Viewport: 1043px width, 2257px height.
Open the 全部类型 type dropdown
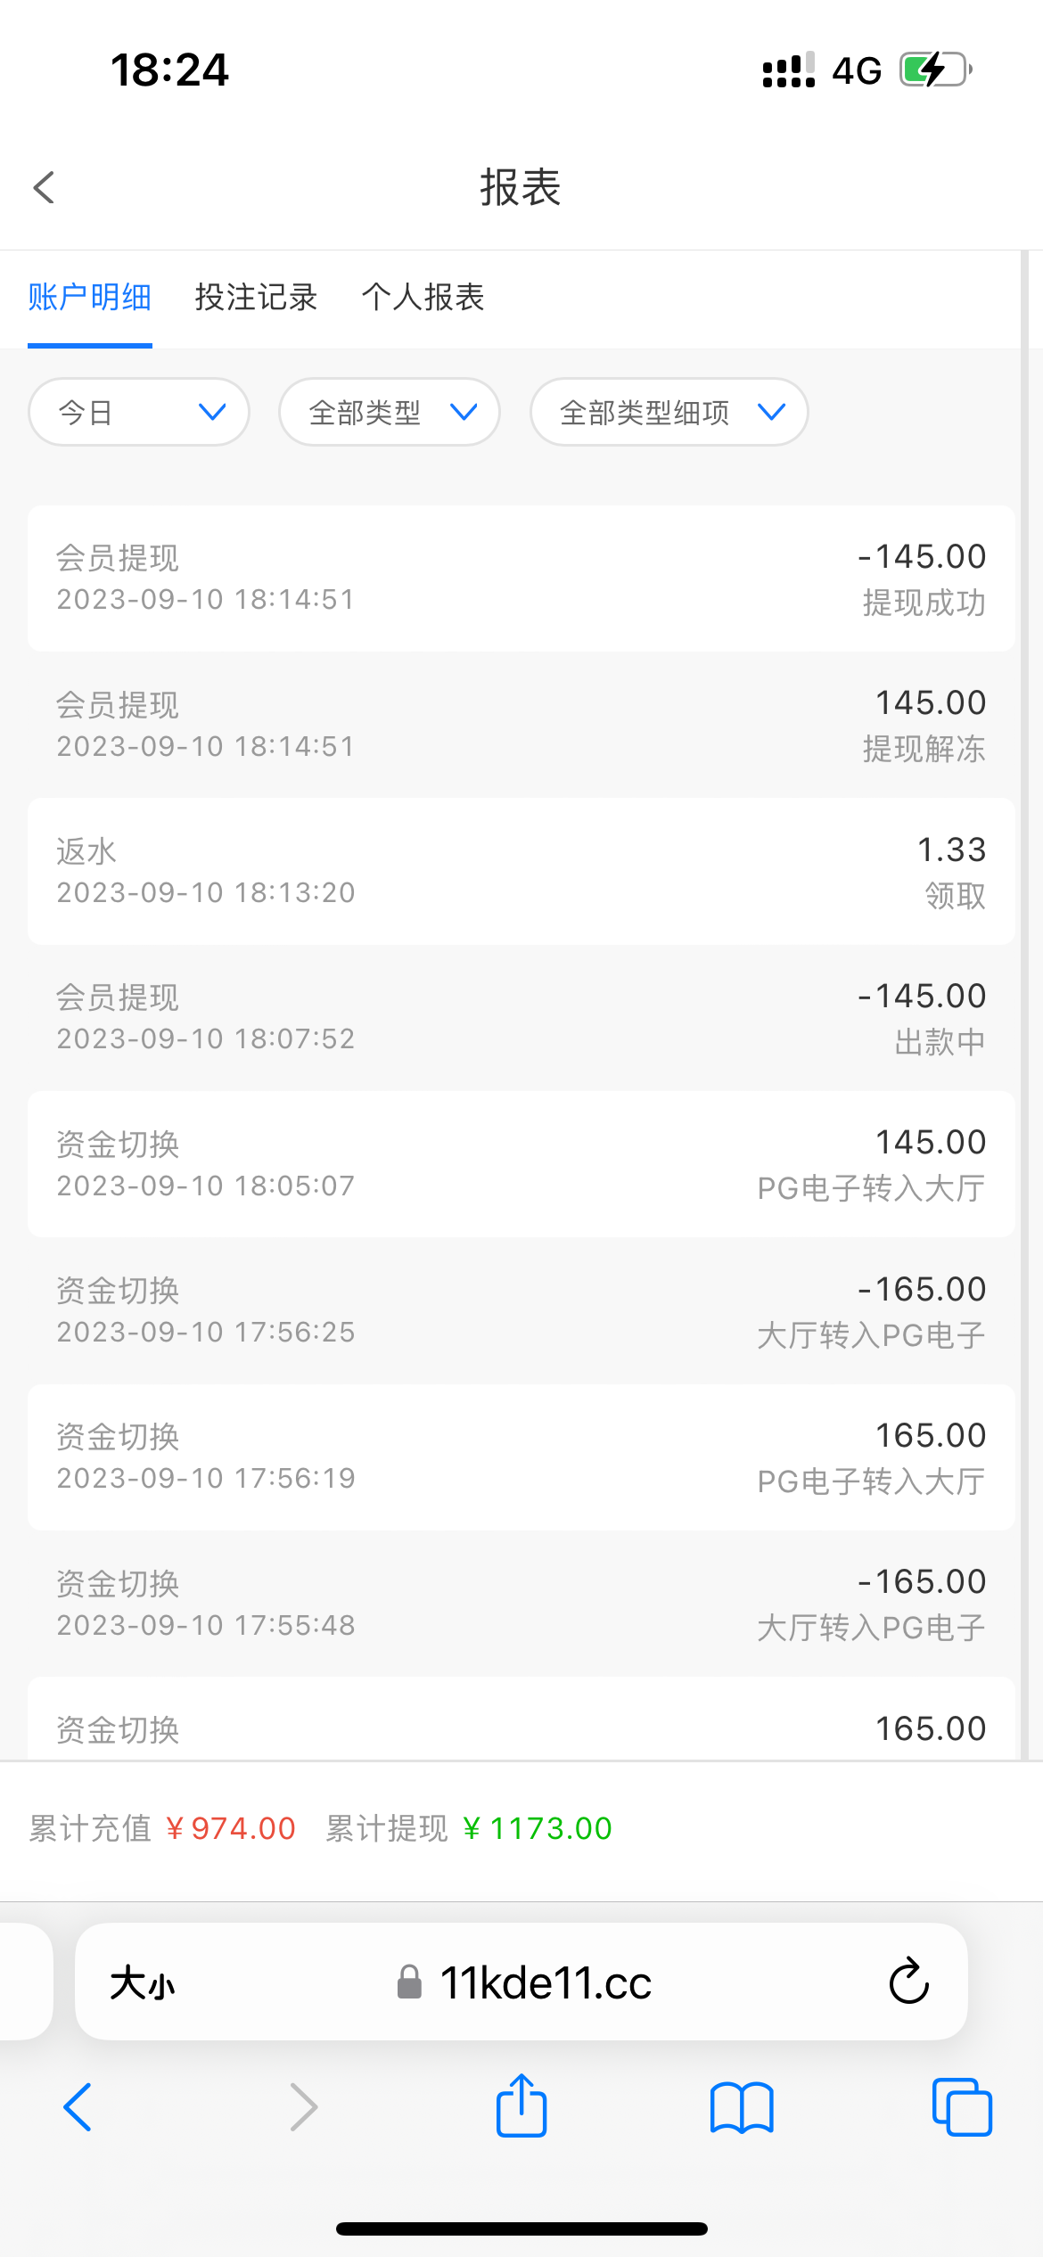390,412
